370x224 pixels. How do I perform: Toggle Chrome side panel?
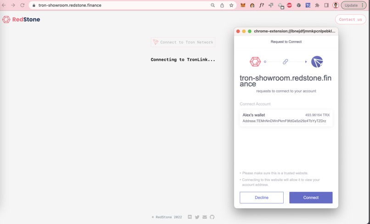pyautogui.click(x=326, y=5)
